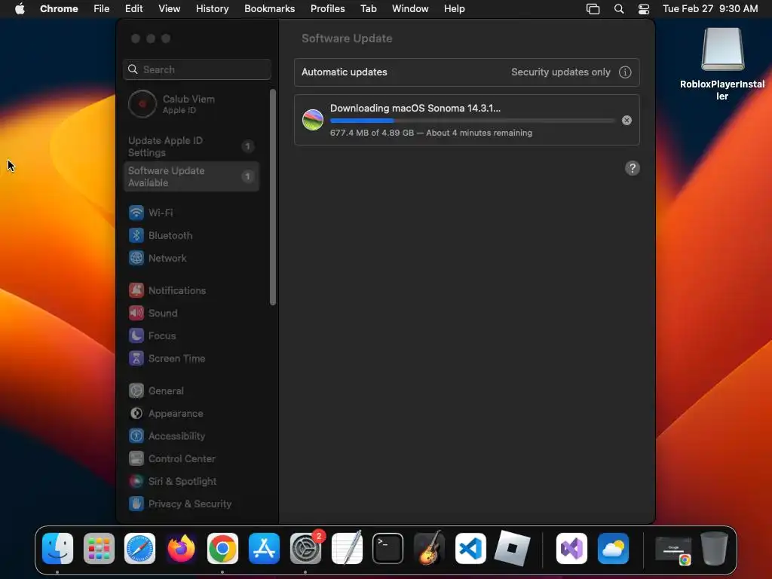Open the weather cloud app in Dock
This screenshot has height=579, width=772.
pos(613,549)
